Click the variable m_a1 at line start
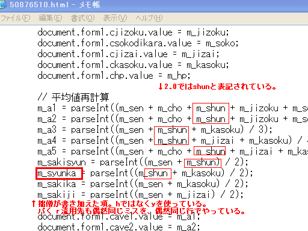 click(x=47, y=108)
